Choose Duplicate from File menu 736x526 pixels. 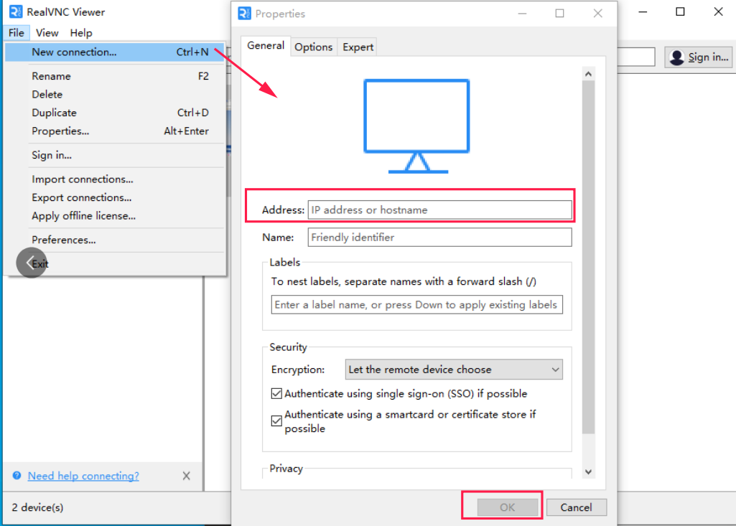tap(115, 113)
